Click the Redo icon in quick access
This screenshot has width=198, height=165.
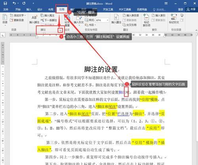(24, 3)
